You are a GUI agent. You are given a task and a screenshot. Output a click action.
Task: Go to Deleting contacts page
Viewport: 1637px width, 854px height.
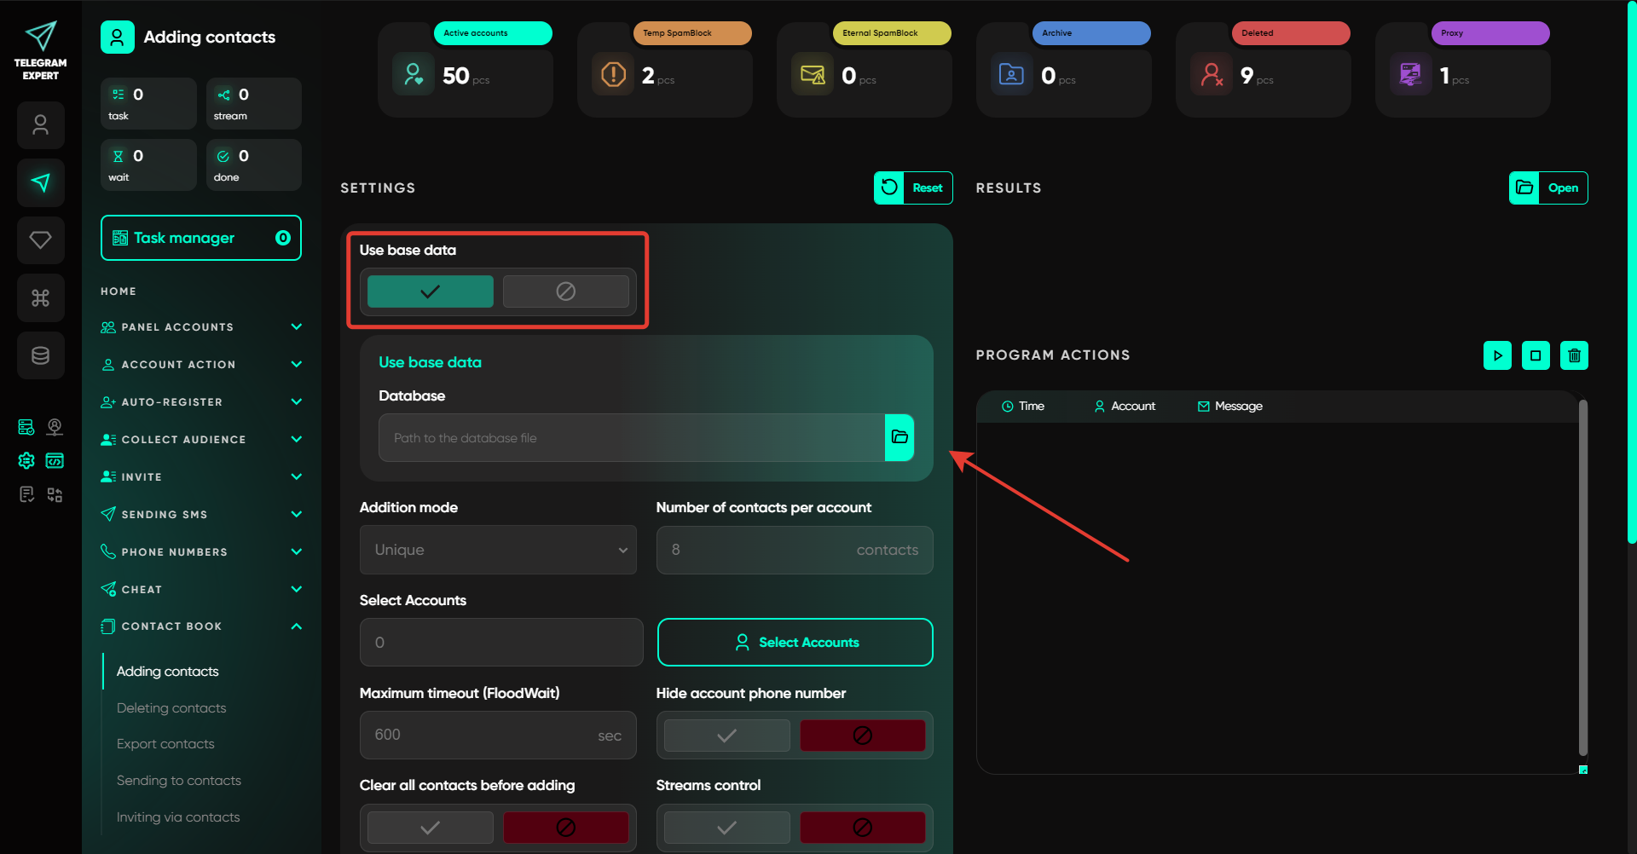click(x=171, y=708)
